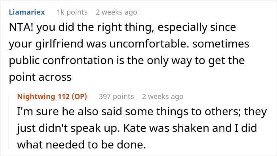Screen dimensions: 277x156
Task: Click the 397 points score
Action: 116,97
